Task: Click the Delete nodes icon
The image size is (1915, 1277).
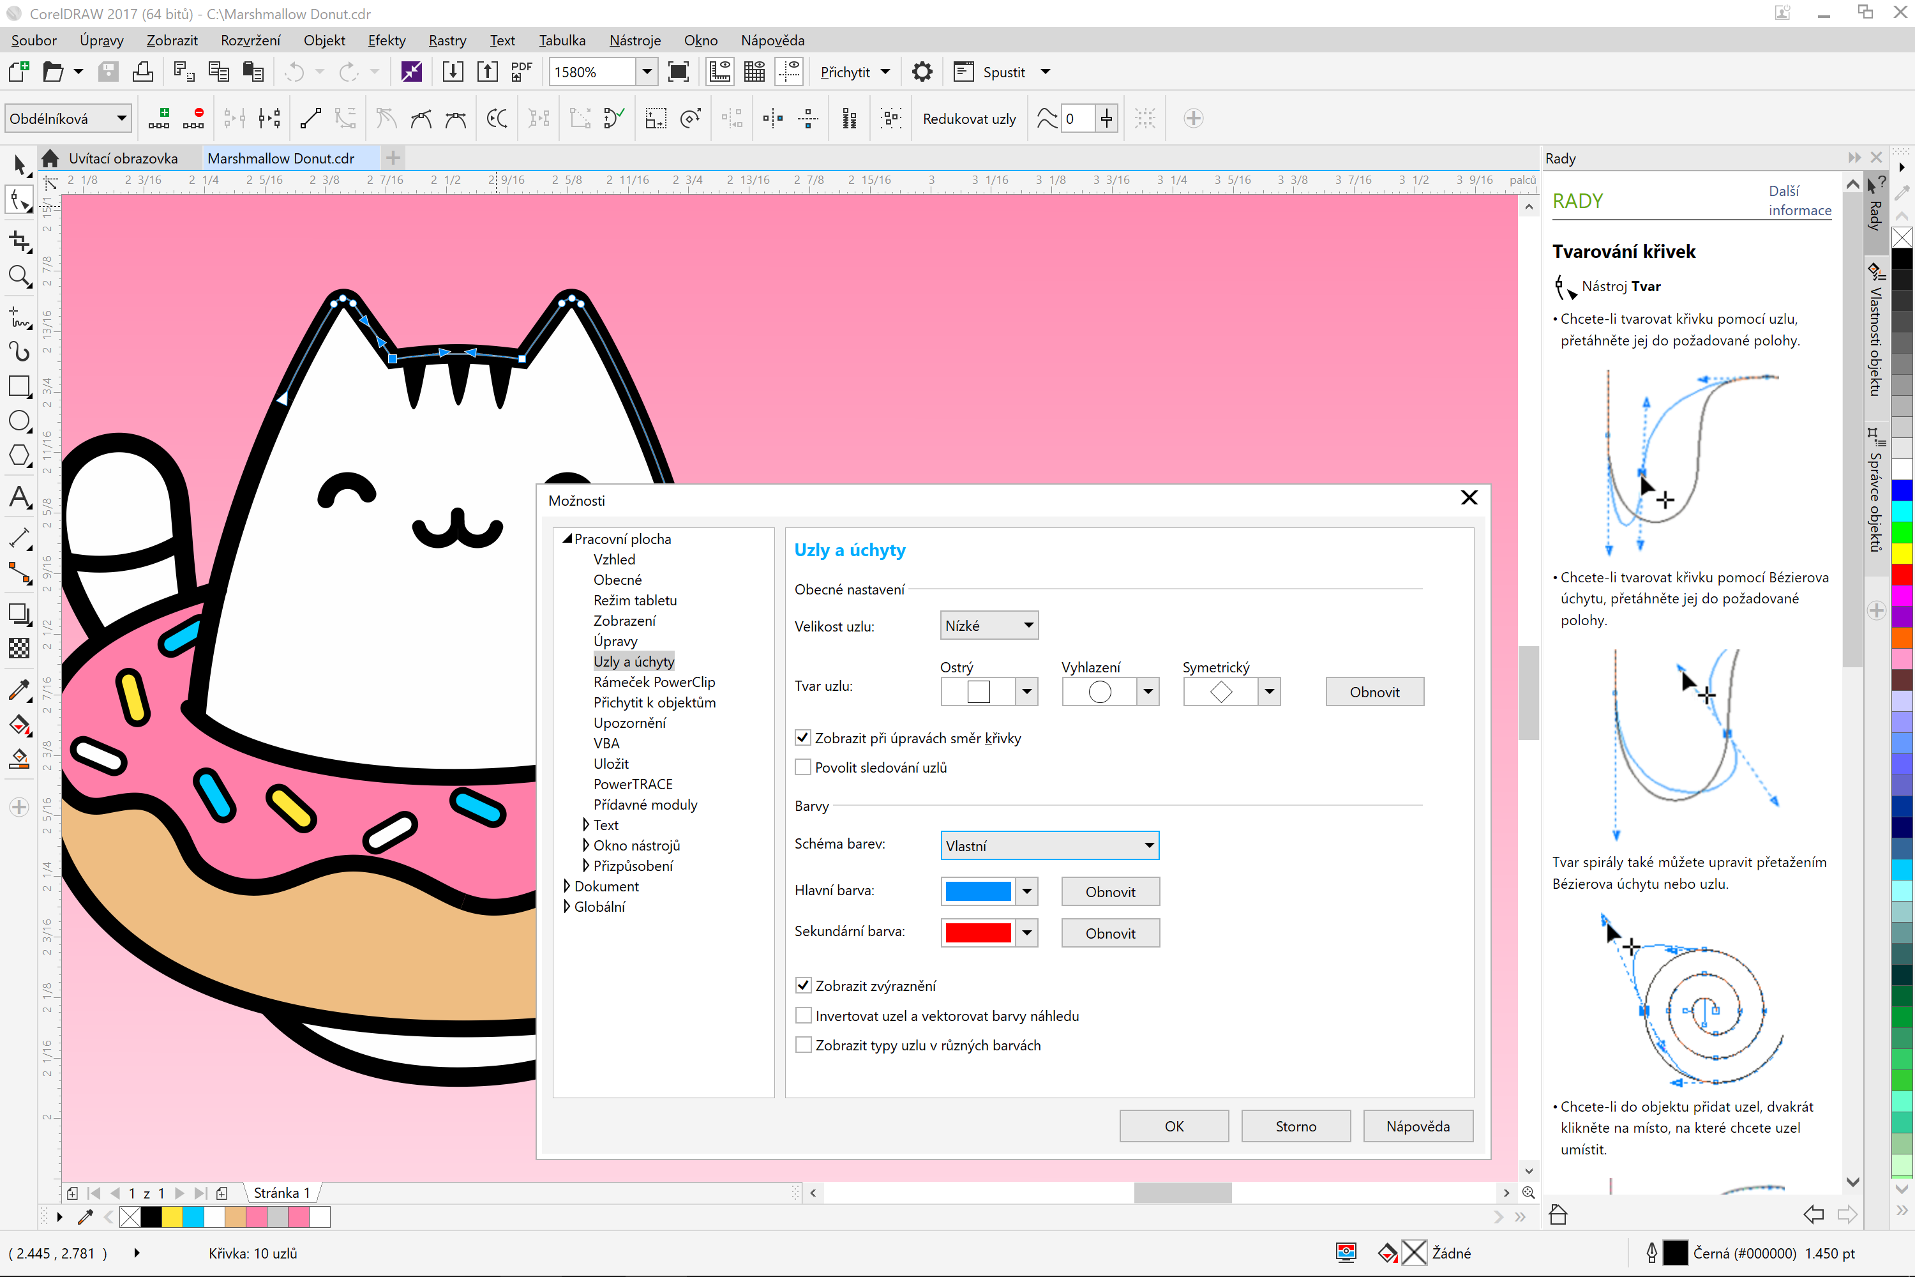Action: pyautogui.click(x=194, y=118)
